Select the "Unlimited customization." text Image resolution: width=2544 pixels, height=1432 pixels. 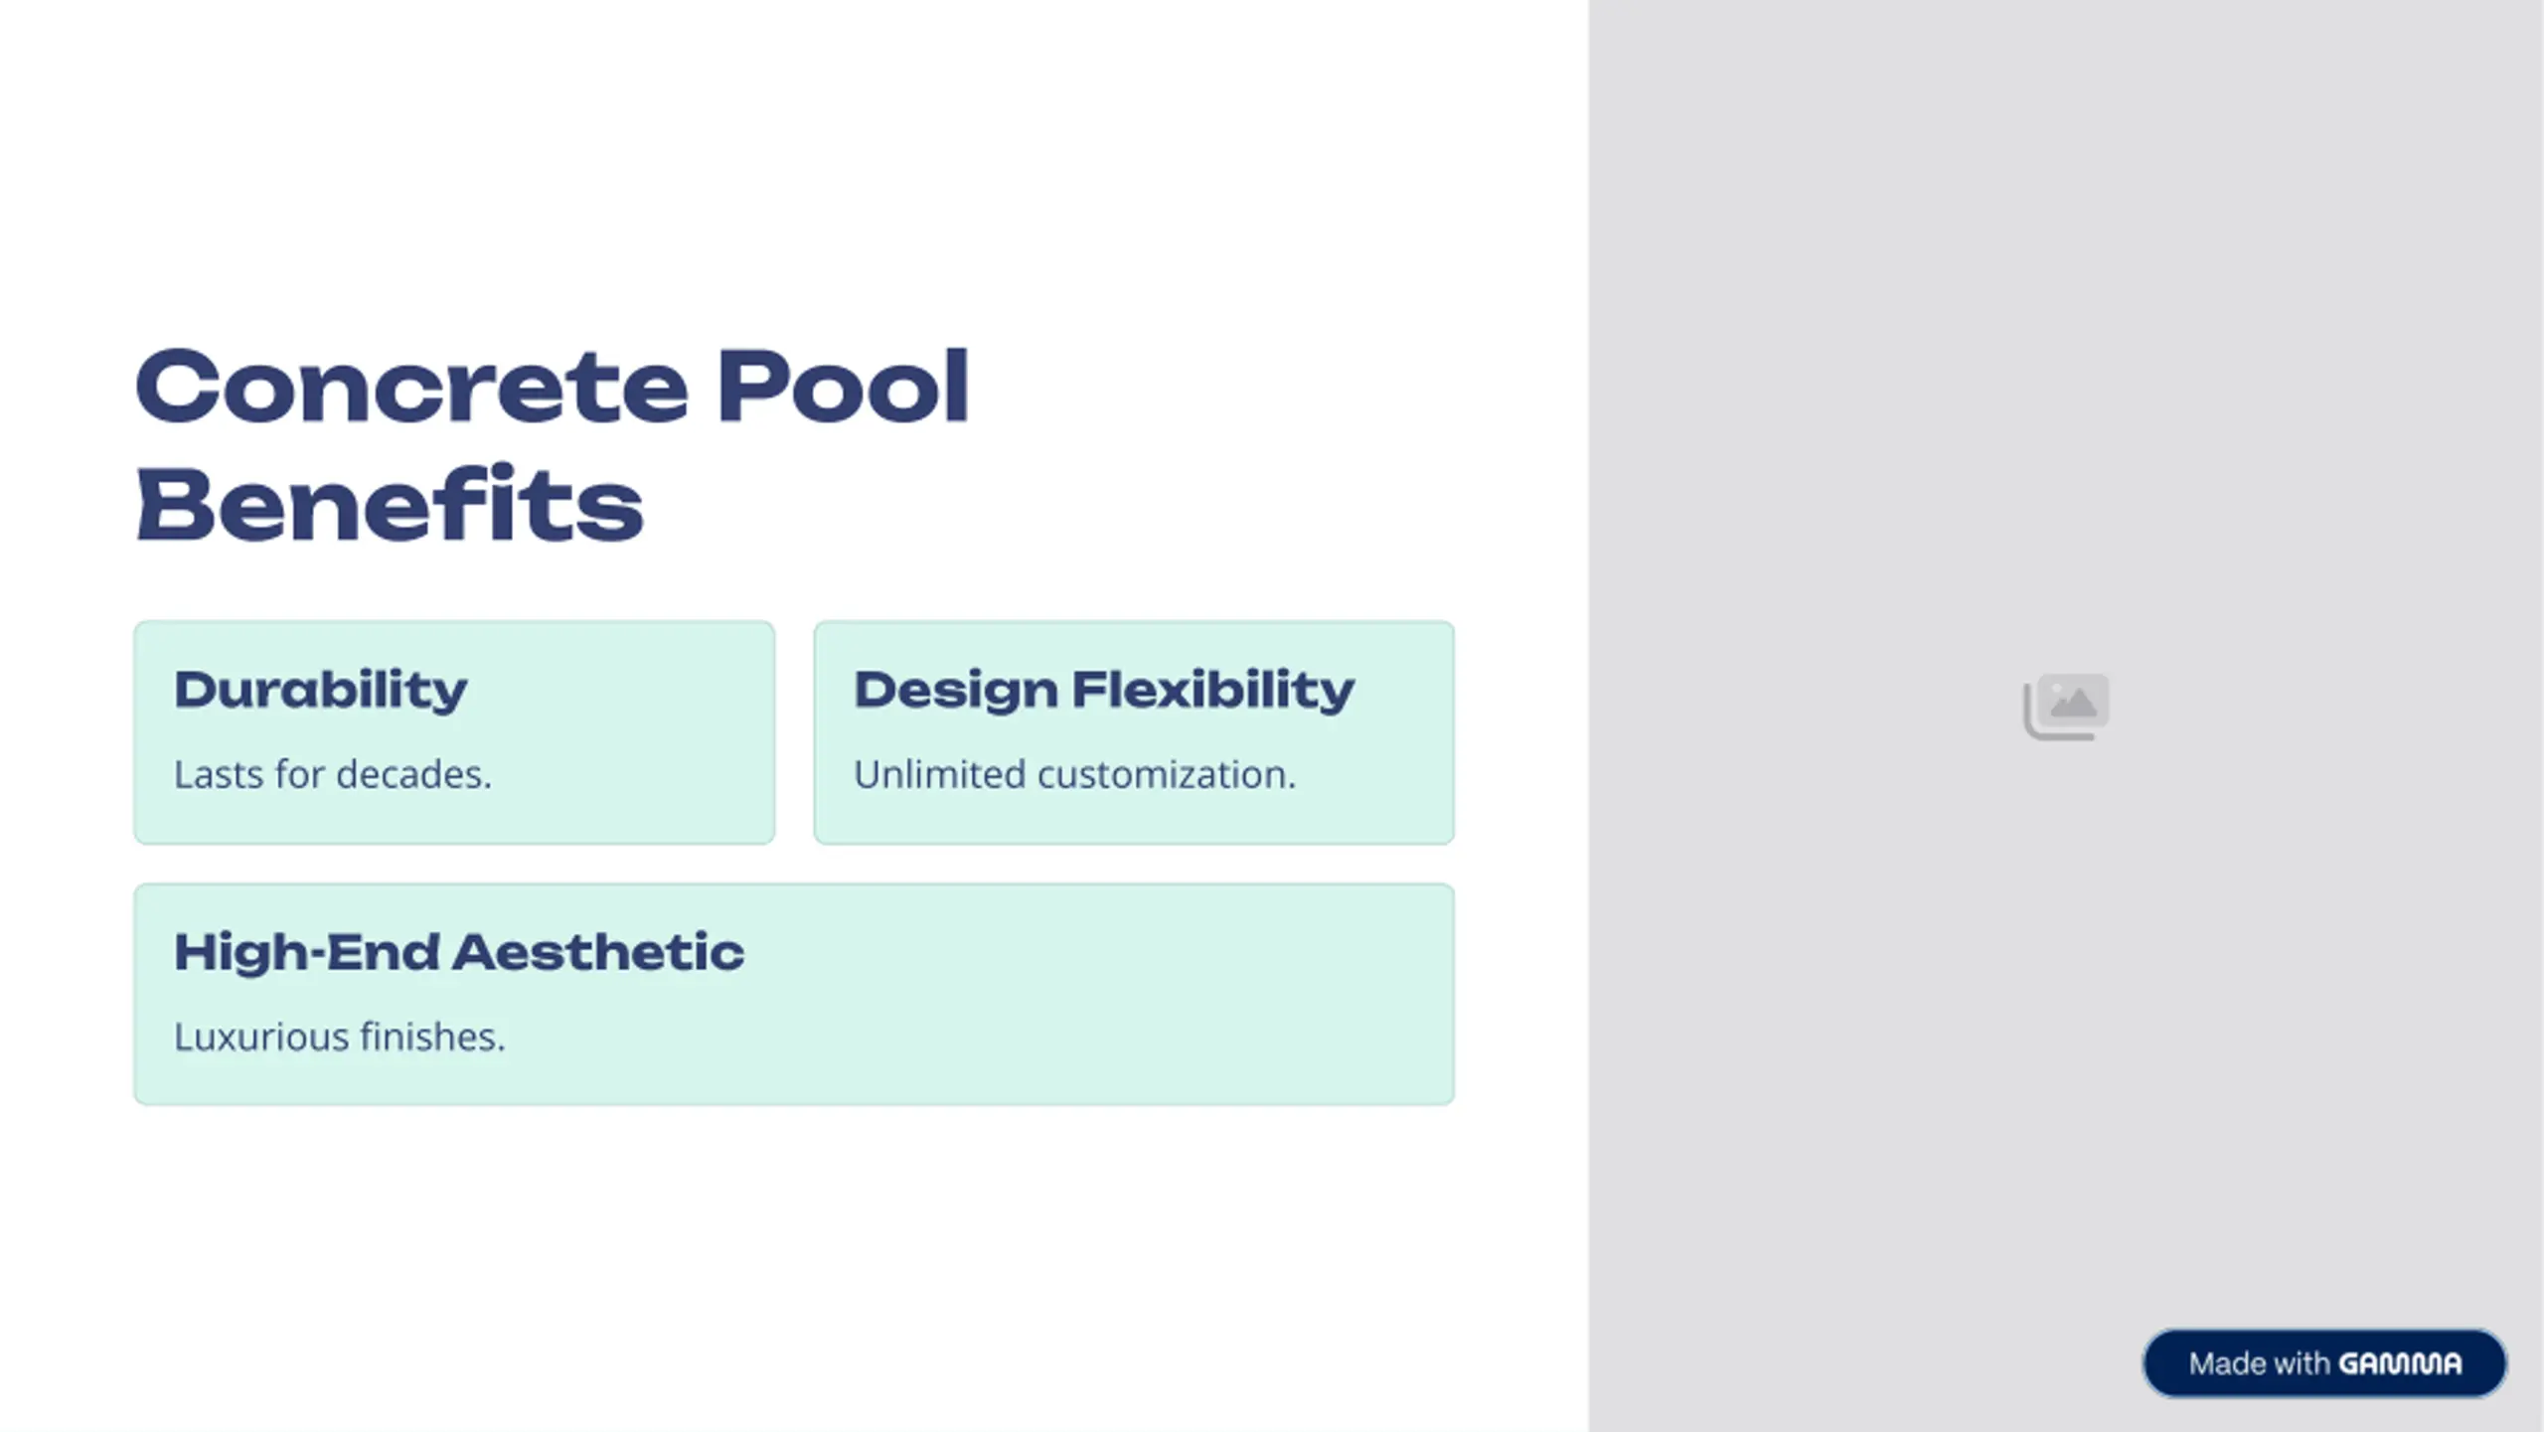[x=1074, y=774]
